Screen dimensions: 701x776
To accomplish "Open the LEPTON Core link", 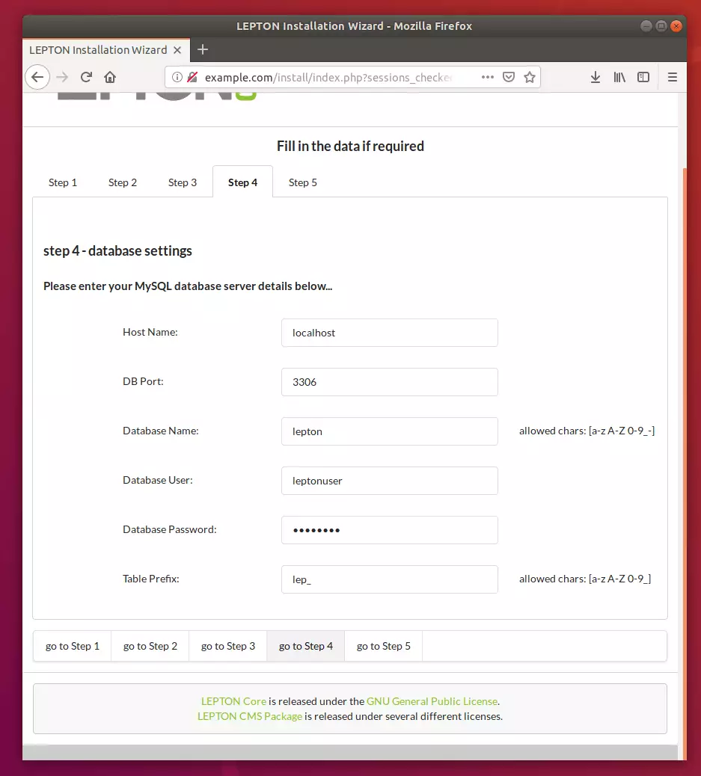I will (x=233, y=701).
